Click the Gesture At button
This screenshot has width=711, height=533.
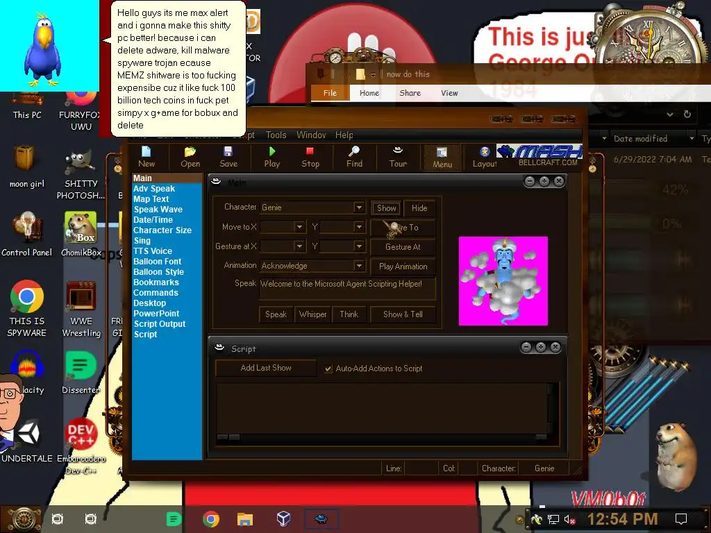coord(403,247)
